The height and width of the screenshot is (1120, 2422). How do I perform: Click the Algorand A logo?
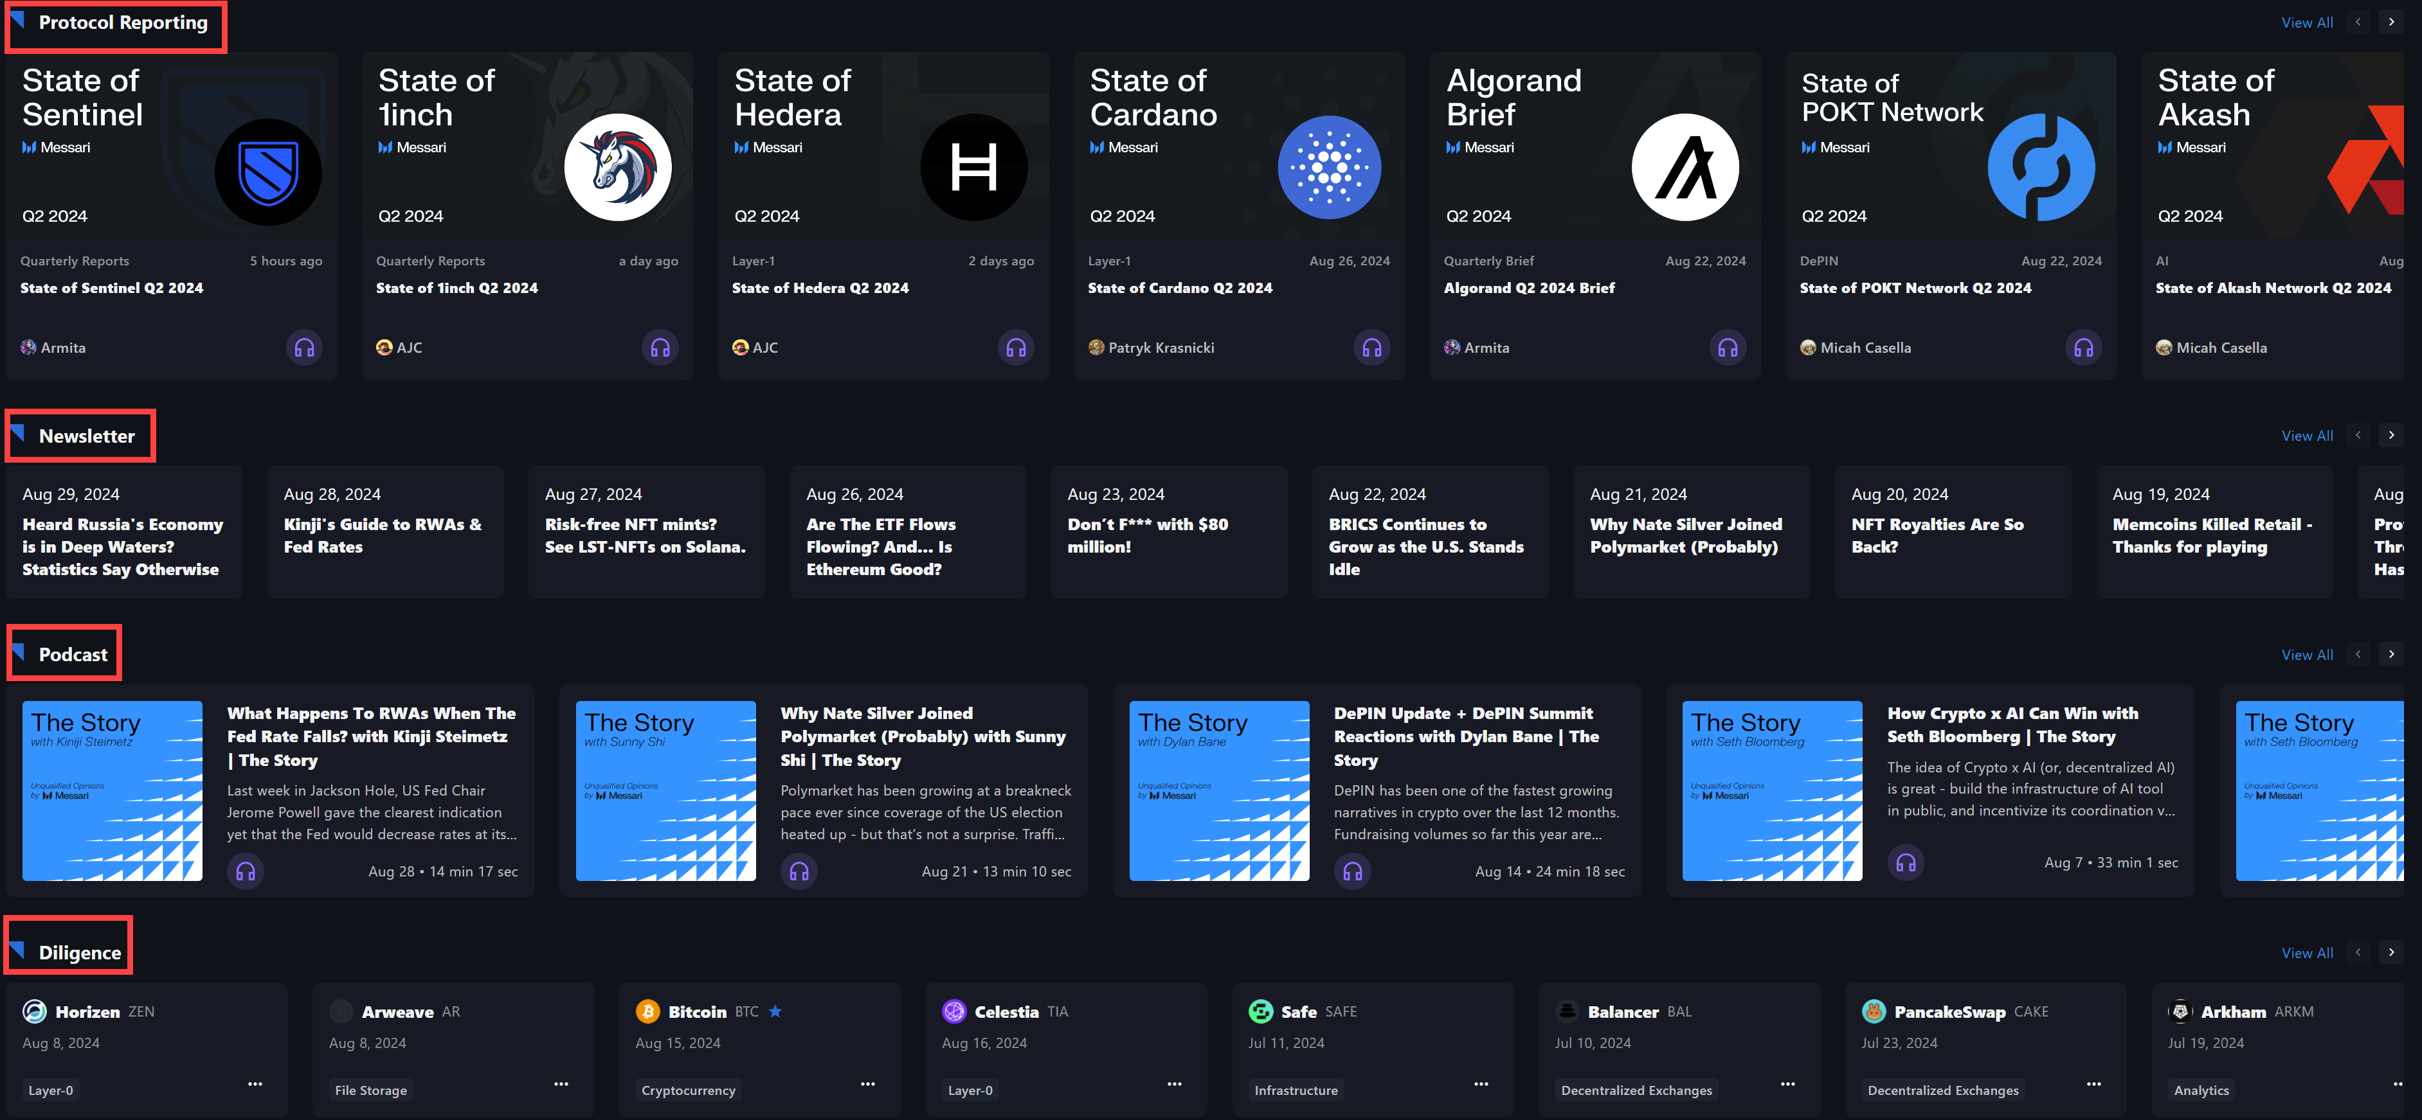pos(1685,167)
